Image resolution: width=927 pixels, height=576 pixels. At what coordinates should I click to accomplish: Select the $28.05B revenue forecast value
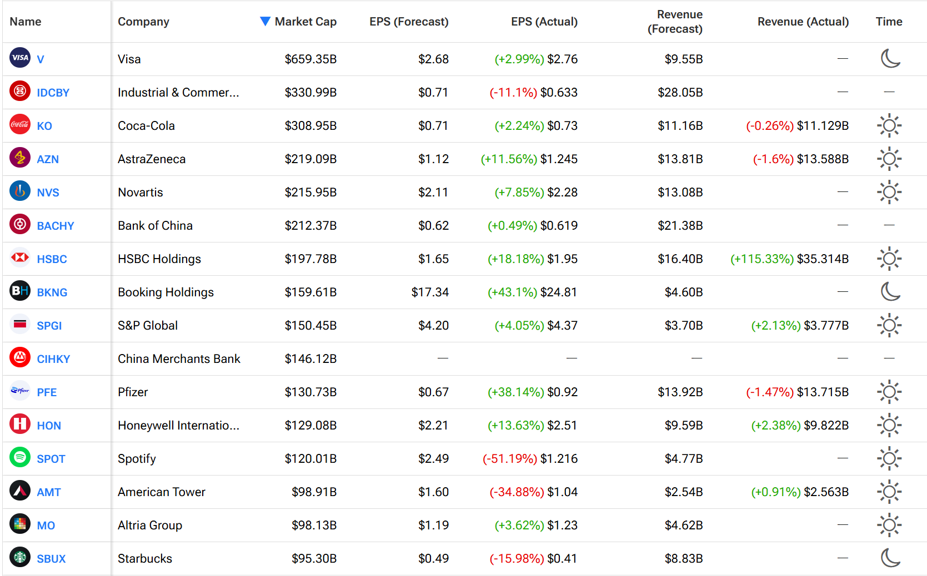(x=680, y=92)
